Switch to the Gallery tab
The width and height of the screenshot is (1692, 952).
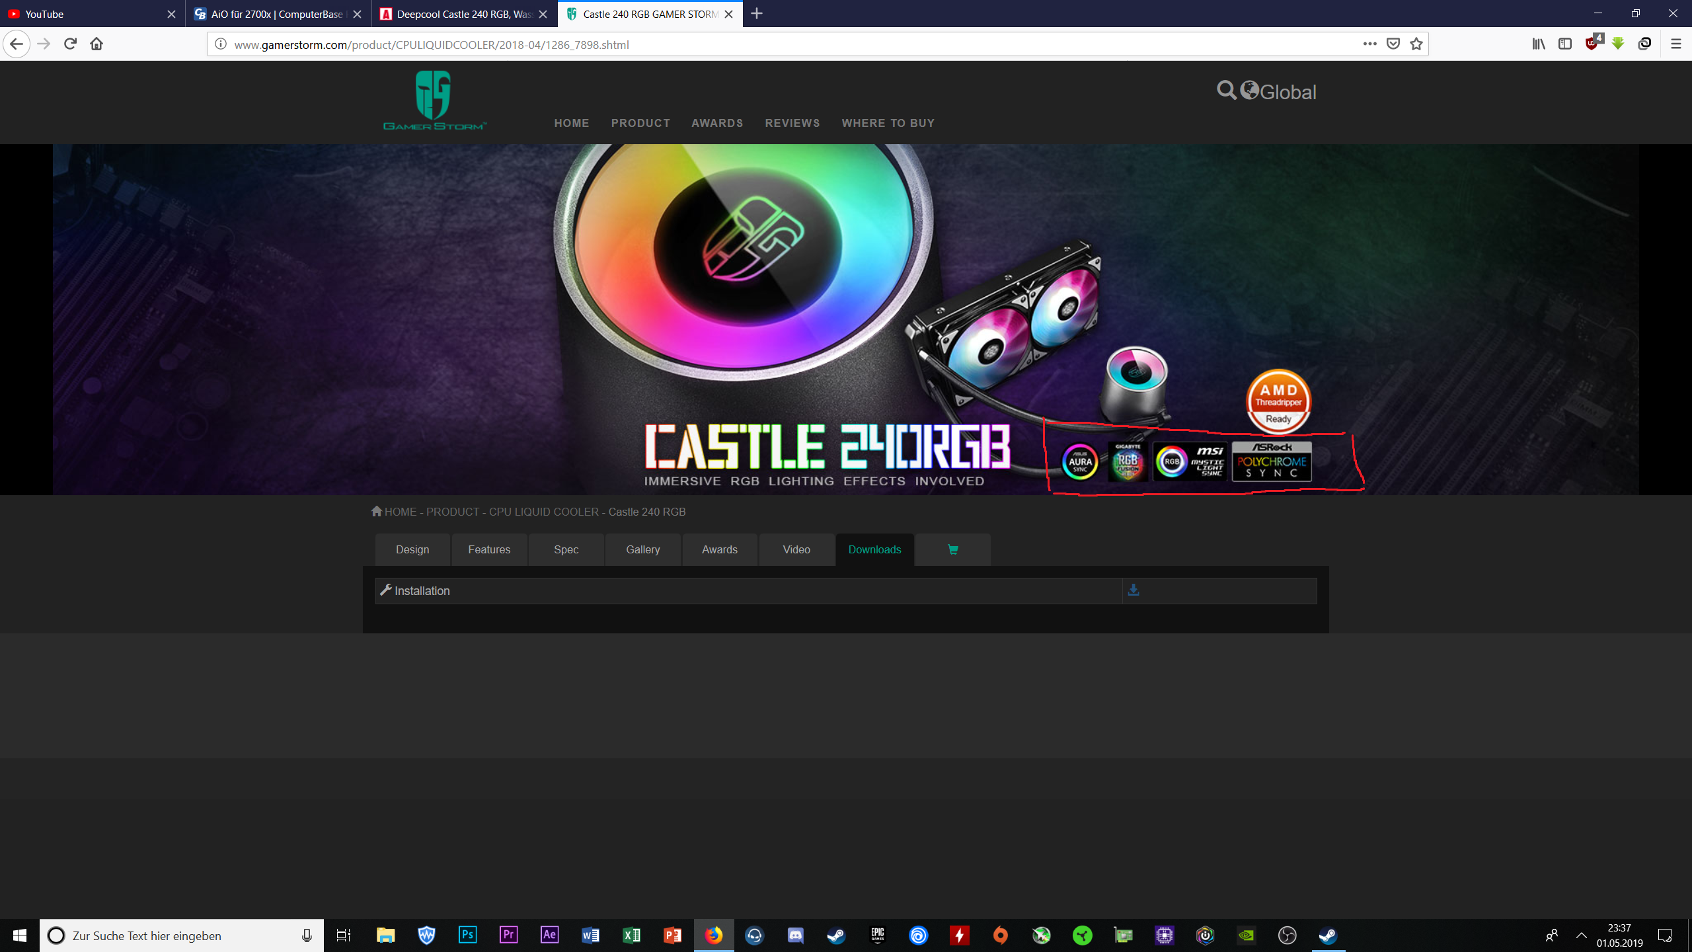pyautogui.click(x=642, y=549)
